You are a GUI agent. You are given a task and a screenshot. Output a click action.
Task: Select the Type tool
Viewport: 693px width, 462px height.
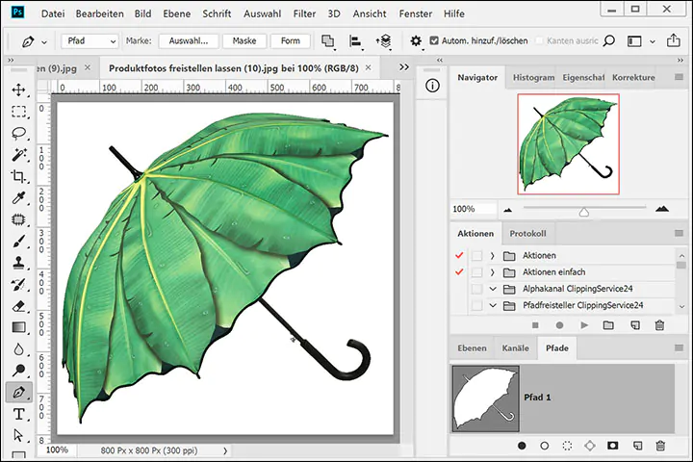[18, 414]
